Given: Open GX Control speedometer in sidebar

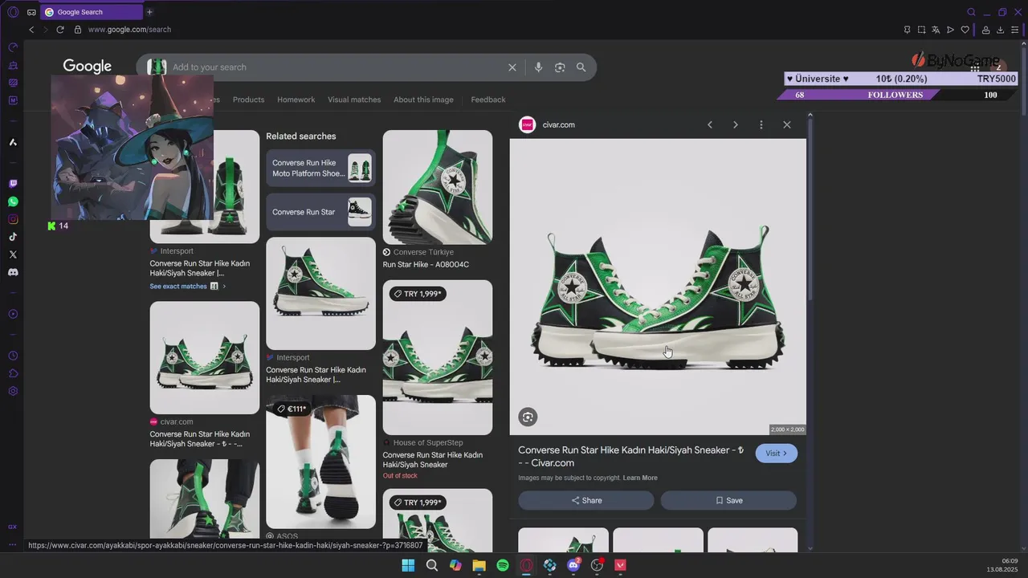Looking at the screenshot, I should coord(13,47).
